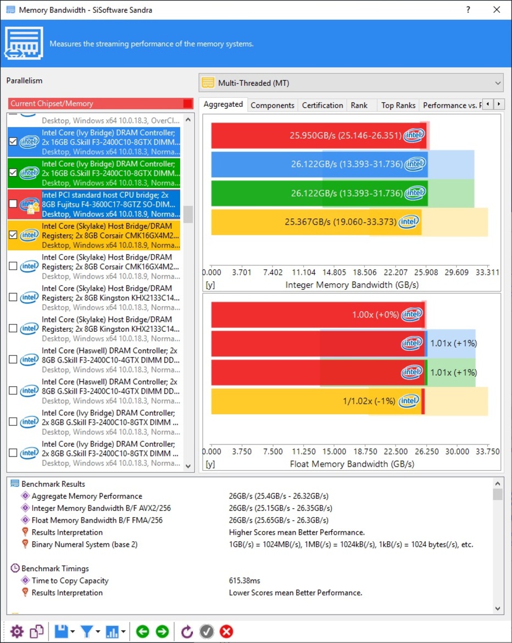Click the copy results icon
This screenshot has height=643, width=512.
point(37,631)
